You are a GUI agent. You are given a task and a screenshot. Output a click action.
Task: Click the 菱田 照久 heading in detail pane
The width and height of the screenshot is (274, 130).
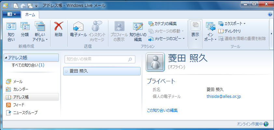(x=188, y=58)
